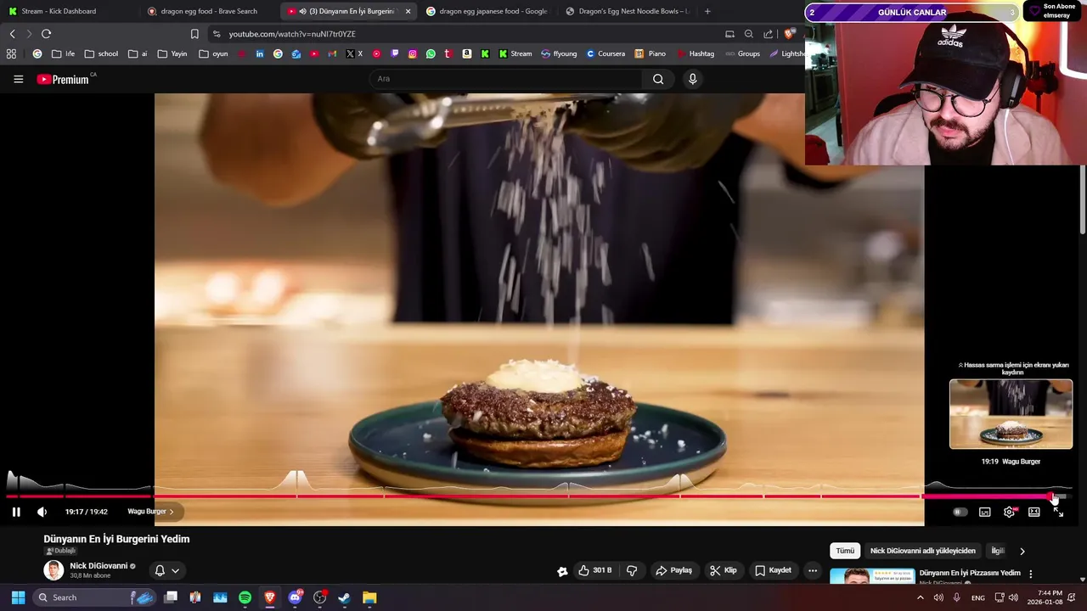This screenshot has height=611, width=1087.
Task: Click the YouTube search magnifier button
Action: click(658, 79)
